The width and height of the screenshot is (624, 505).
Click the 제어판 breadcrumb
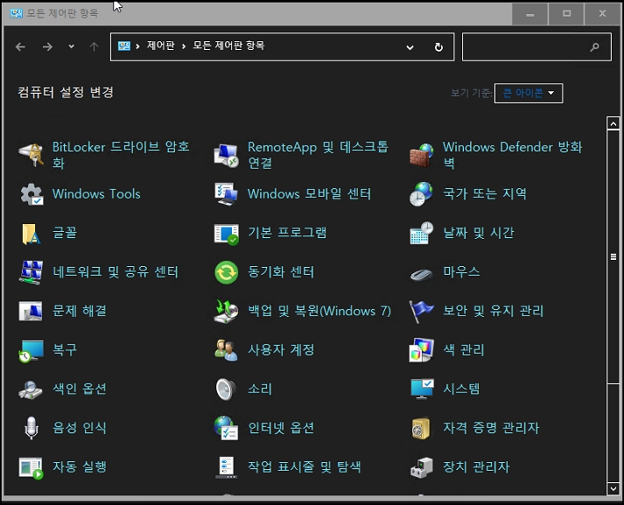click(161, 46)
